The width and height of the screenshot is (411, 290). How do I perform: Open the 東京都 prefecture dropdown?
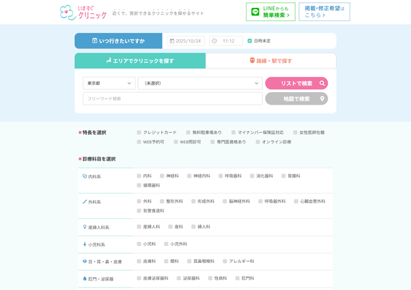tap(109, 84)
